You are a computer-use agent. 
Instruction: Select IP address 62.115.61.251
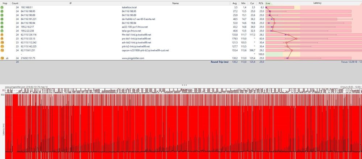click(28, 50)
